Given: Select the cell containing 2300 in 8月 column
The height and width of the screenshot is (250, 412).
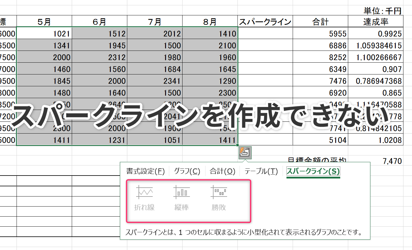Looking at the screenshot, I should click(210, 92).
